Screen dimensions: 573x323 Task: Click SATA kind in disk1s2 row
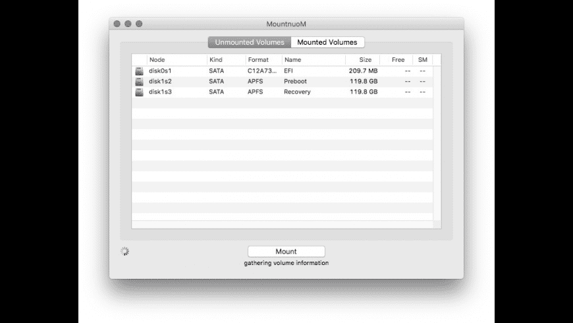pos(216,81)
